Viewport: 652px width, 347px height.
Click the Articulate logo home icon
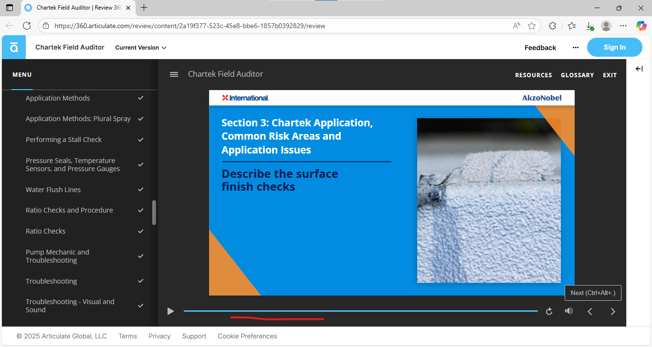click(x=14, y=47)
